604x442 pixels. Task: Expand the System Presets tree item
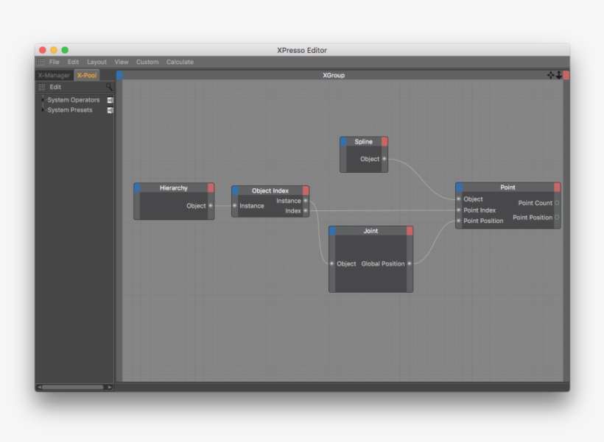click(x=43, y=110)
